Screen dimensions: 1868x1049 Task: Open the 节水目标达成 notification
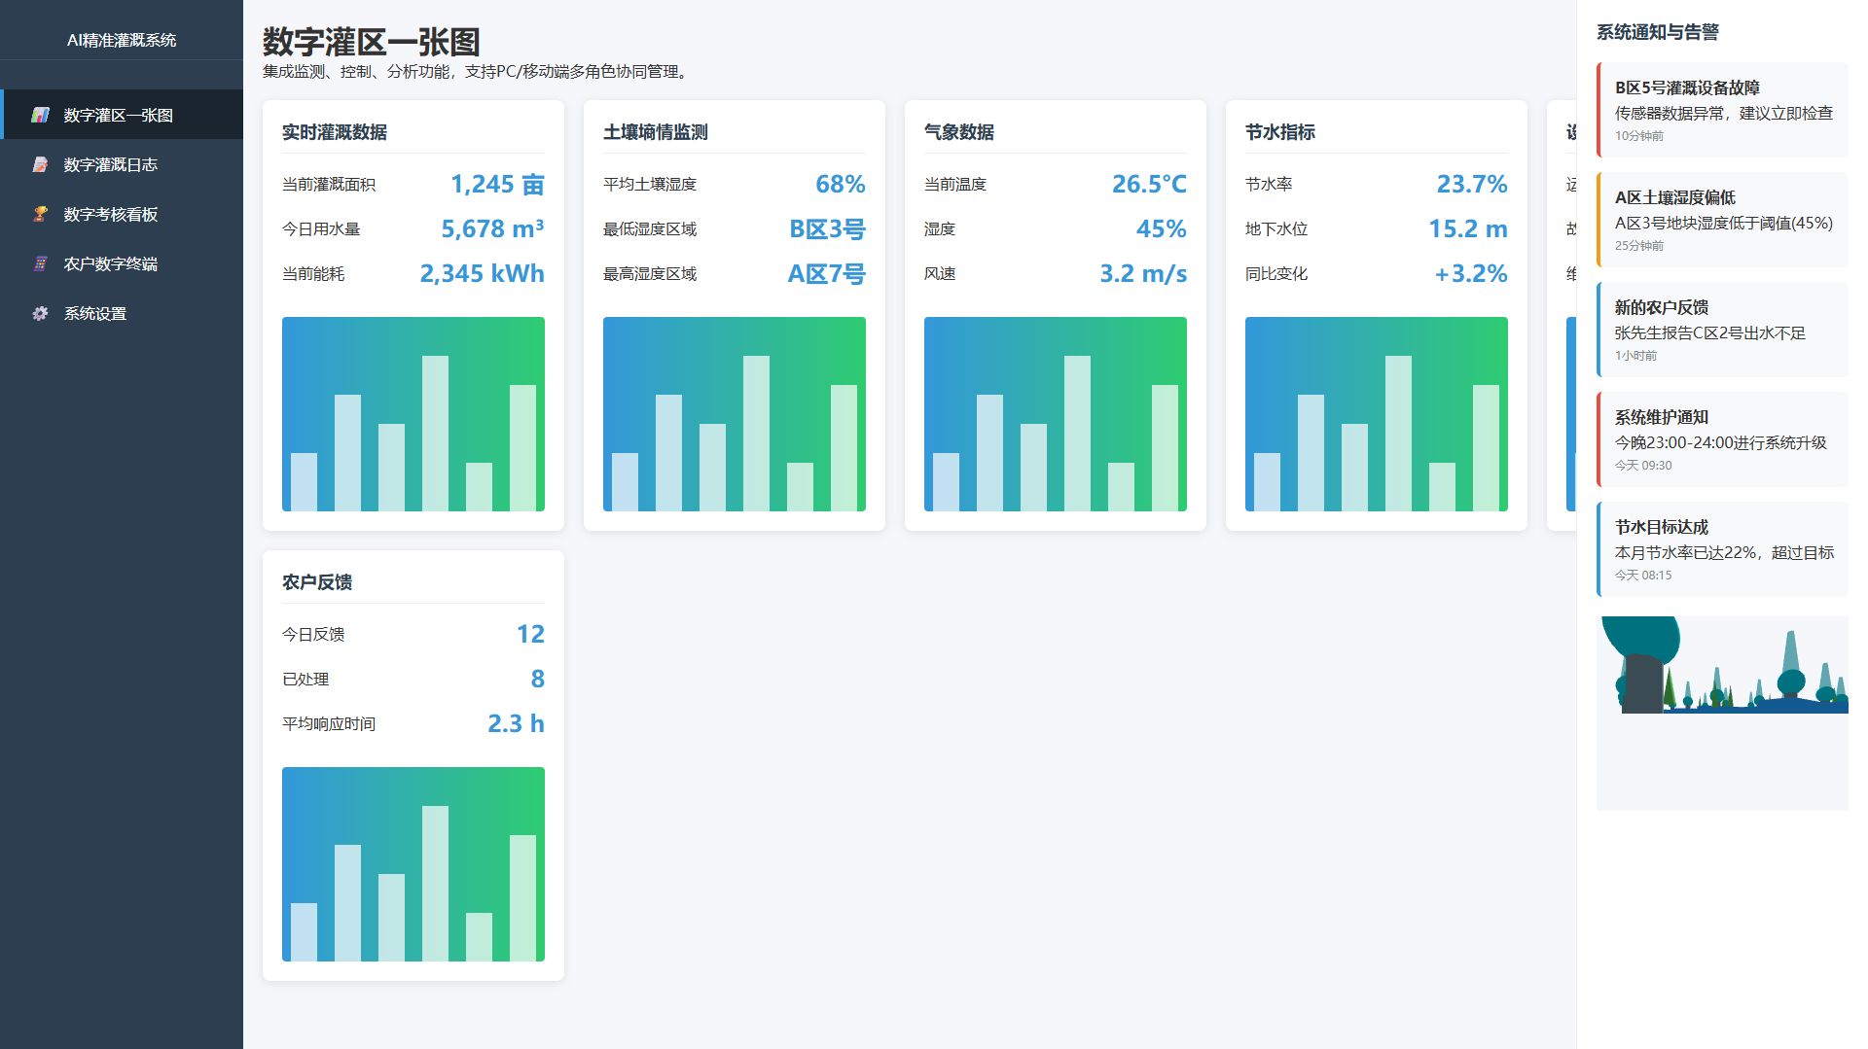pos(1722,549)
